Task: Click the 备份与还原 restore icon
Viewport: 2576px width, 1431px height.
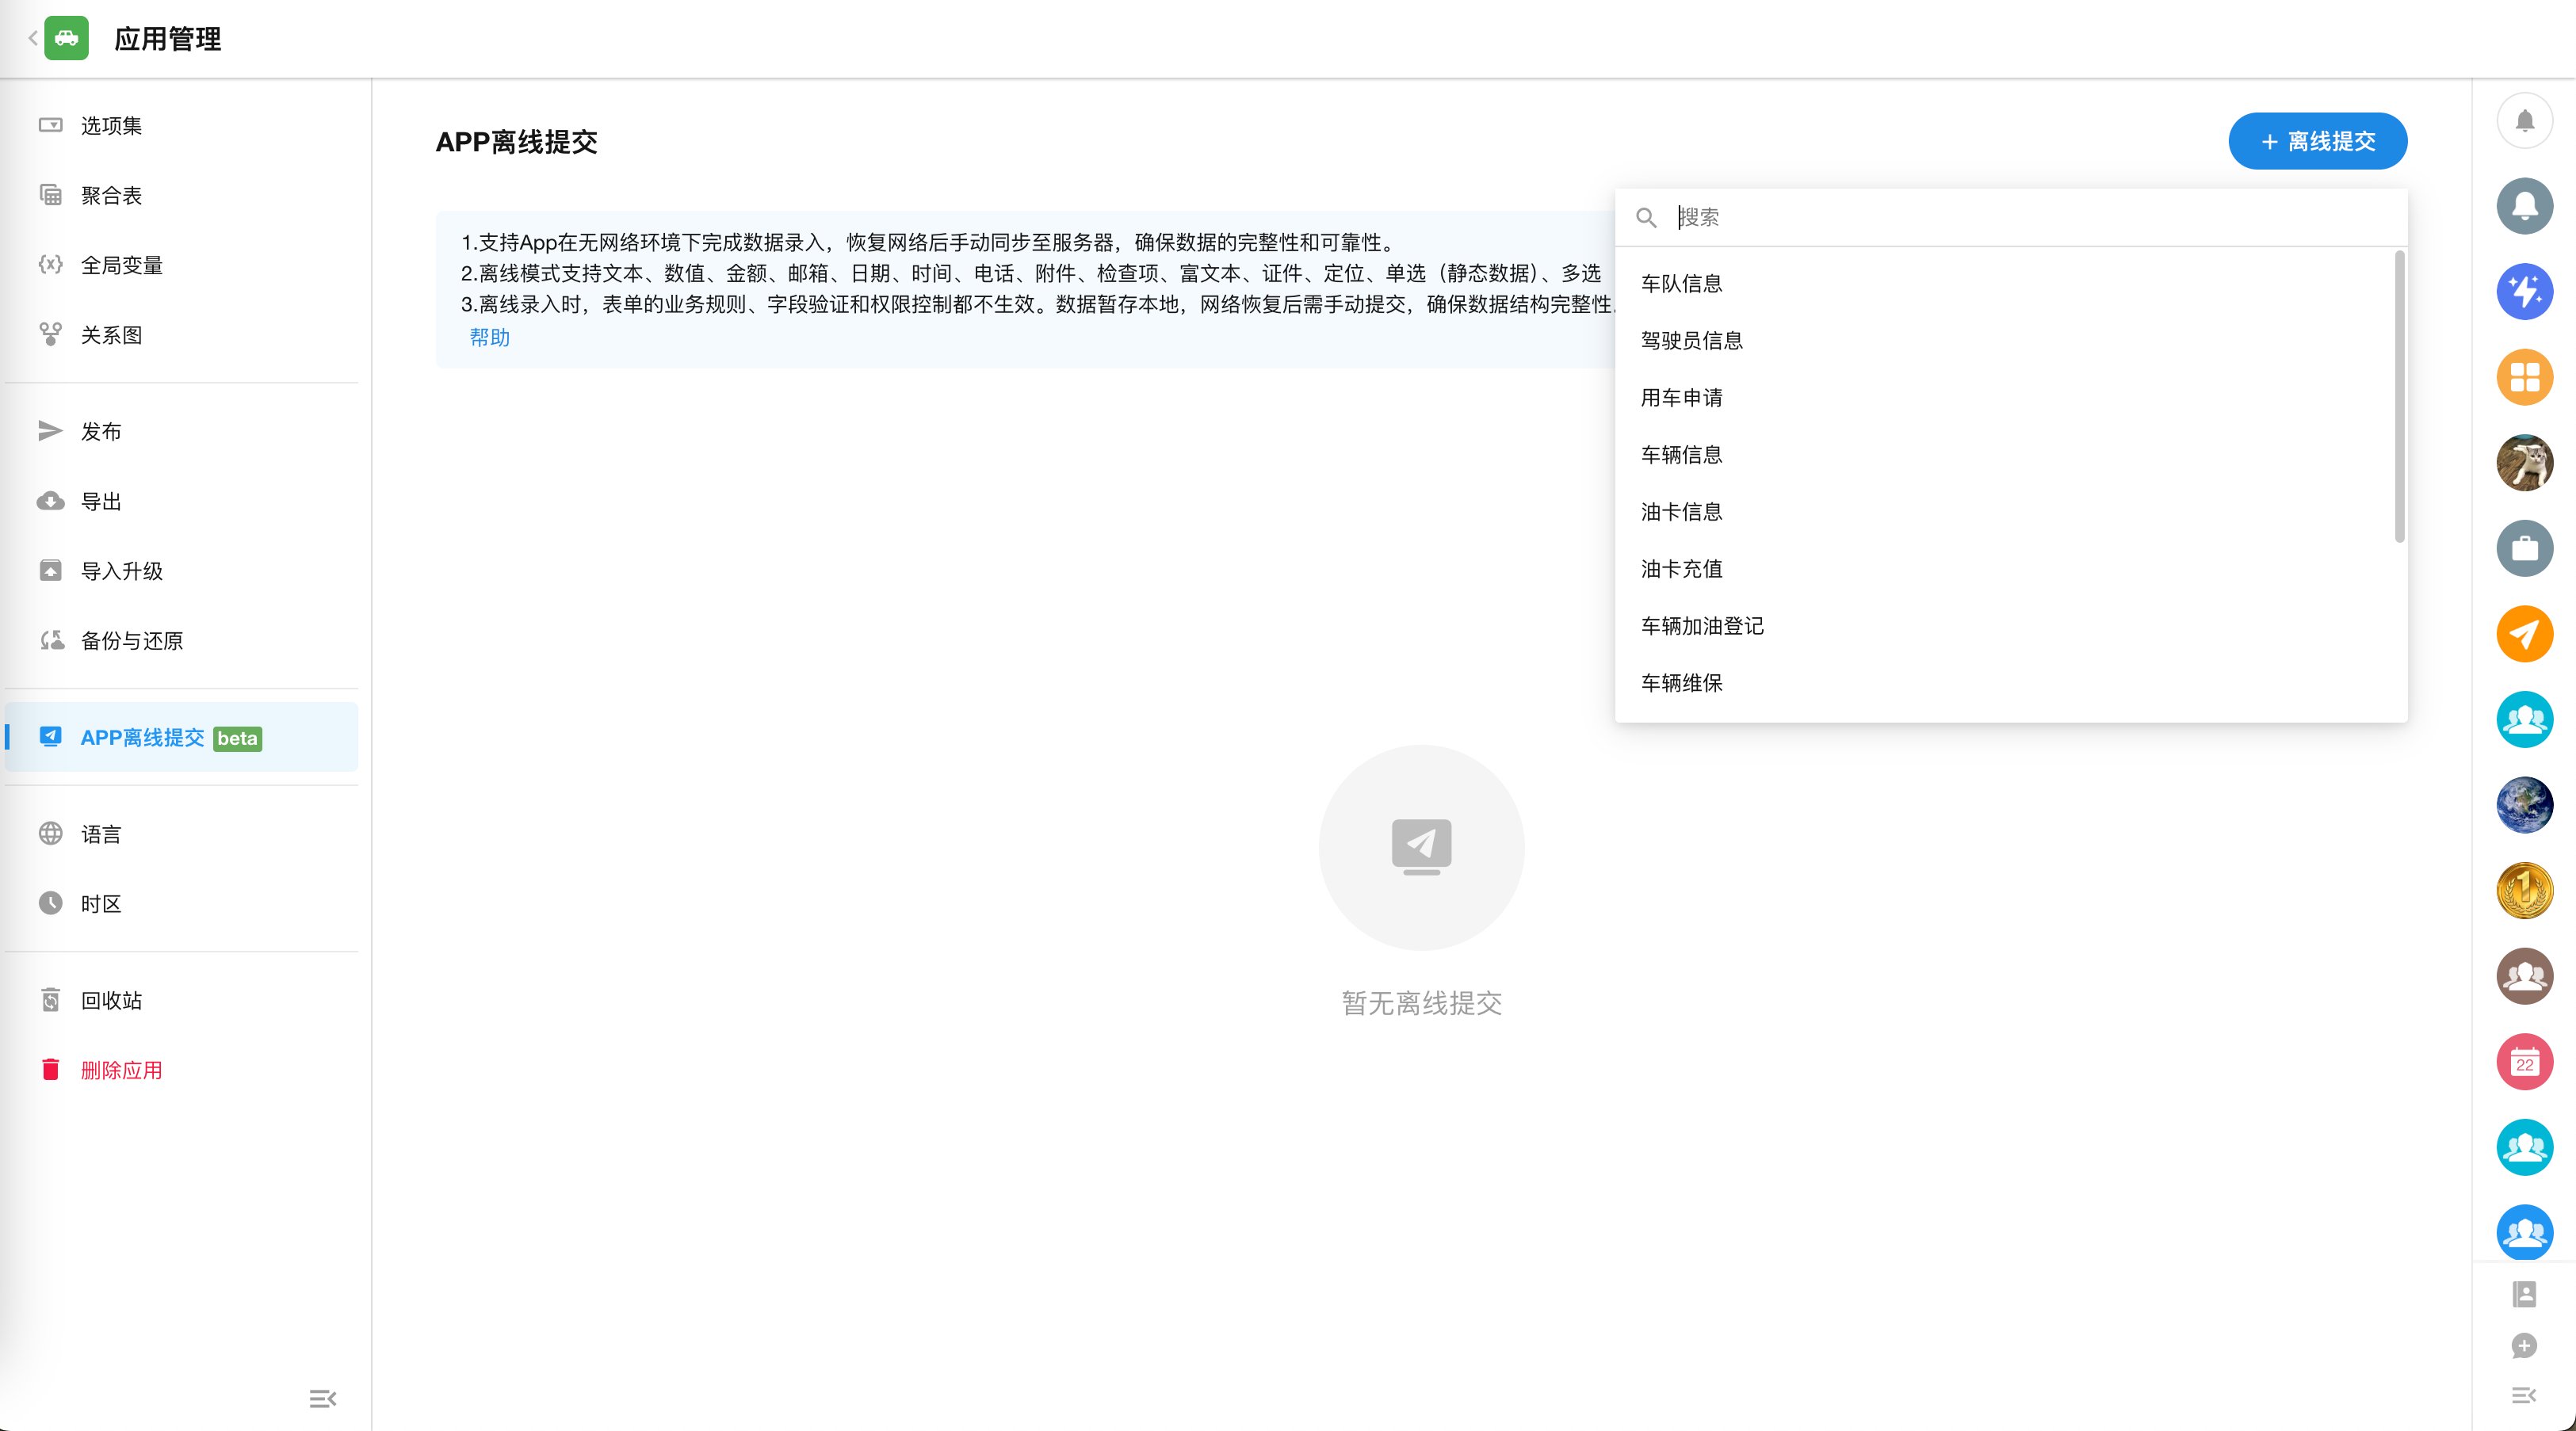Action: (51, 640)
